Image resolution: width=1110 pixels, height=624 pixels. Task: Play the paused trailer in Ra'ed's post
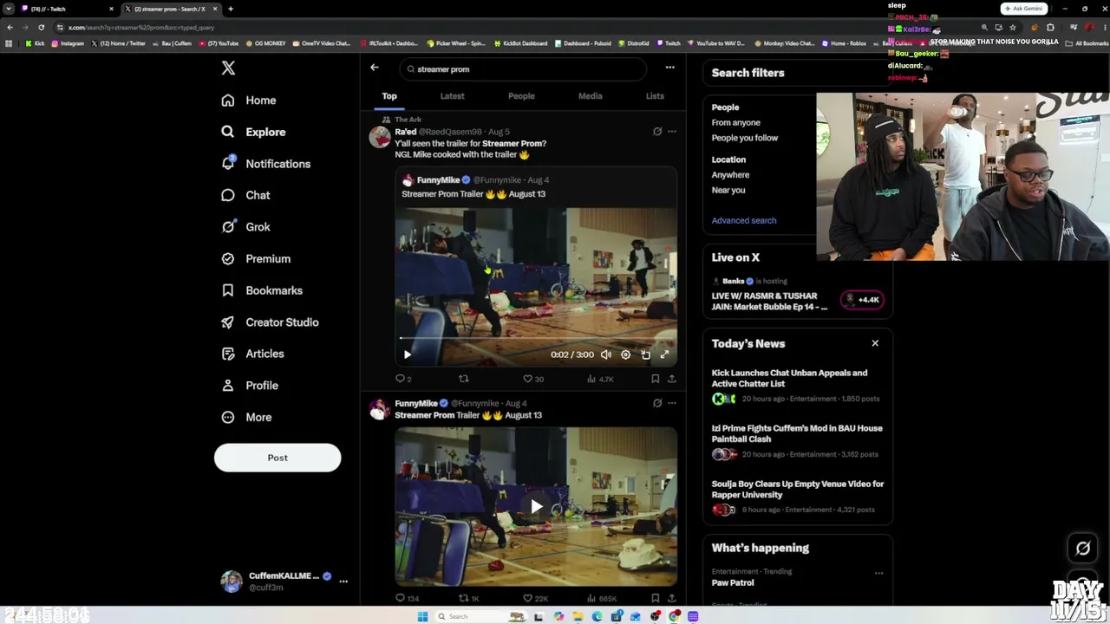[408, 354]
